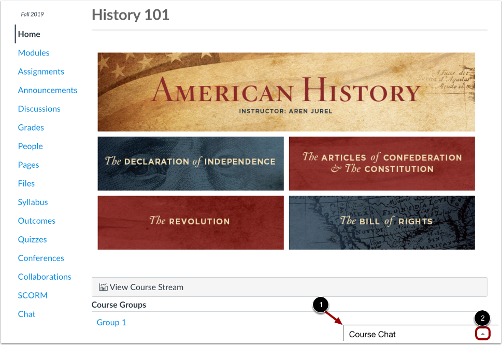Open the Home course navigation item
Image resolution: width=502 pixels, height=345 pixels.
29,34
